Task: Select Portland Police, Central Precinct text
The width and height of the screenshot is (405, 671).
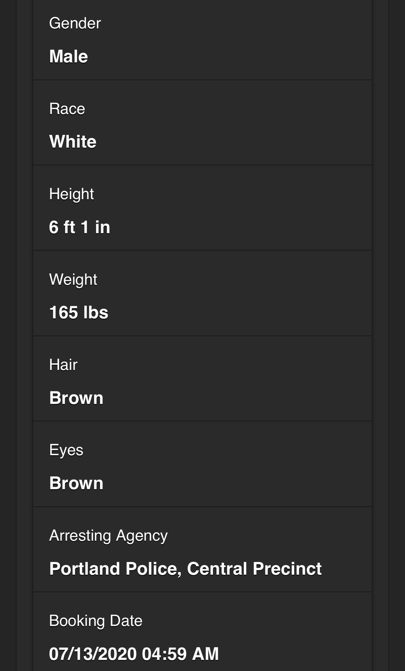Action: [185, 569]
